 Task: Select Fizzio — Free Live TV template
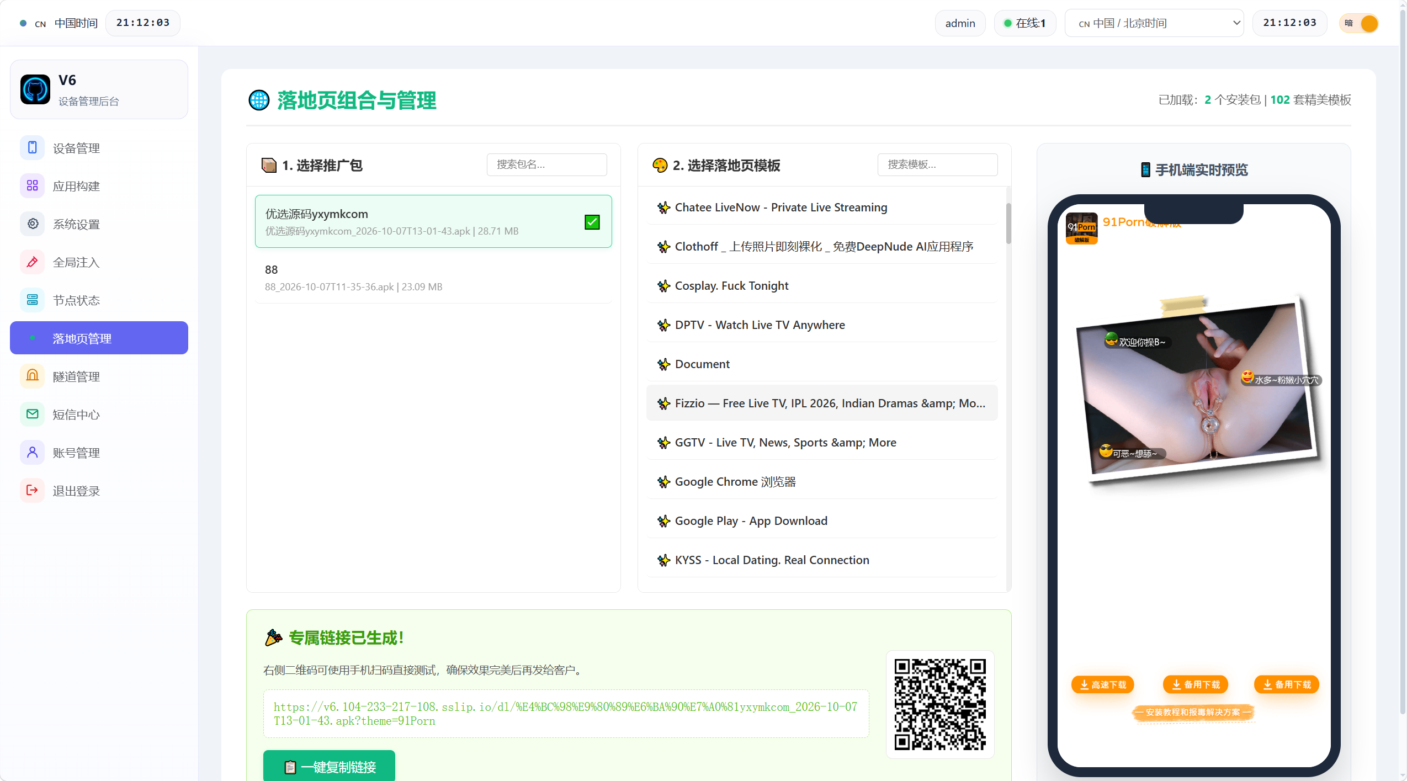822,403
